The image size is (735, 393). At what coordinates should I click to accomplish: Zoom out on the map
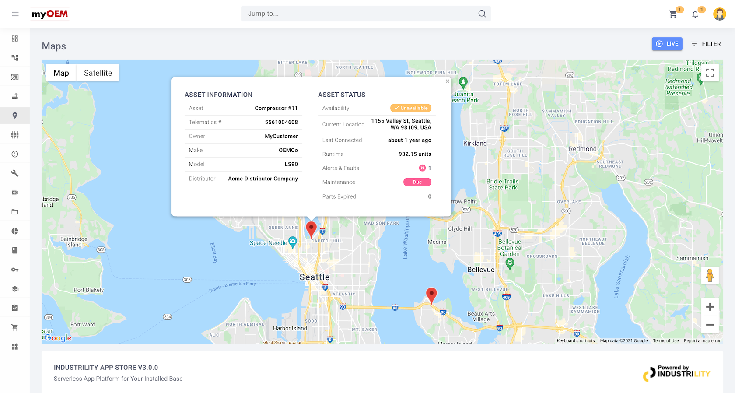(x=710, y=325)
